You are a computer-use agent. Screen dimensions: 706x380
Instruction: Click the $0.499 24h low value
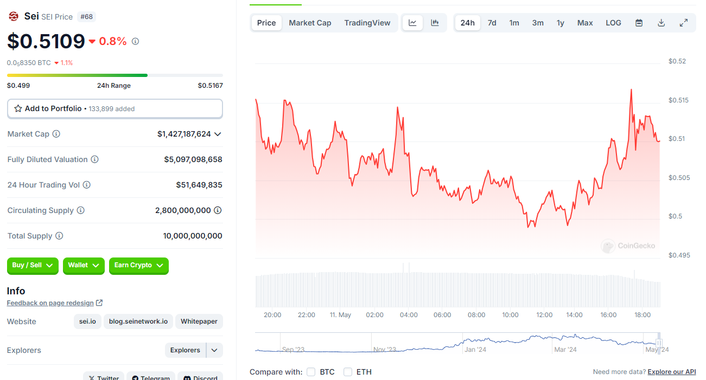pyautogui.click(x=18, y=86)
